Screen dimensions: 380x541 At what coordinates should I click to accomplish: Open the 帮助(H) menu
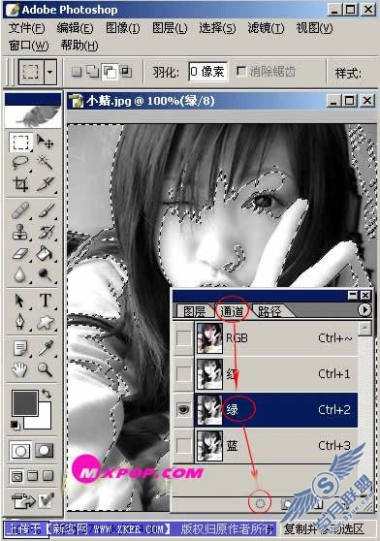tap(79, 46)
